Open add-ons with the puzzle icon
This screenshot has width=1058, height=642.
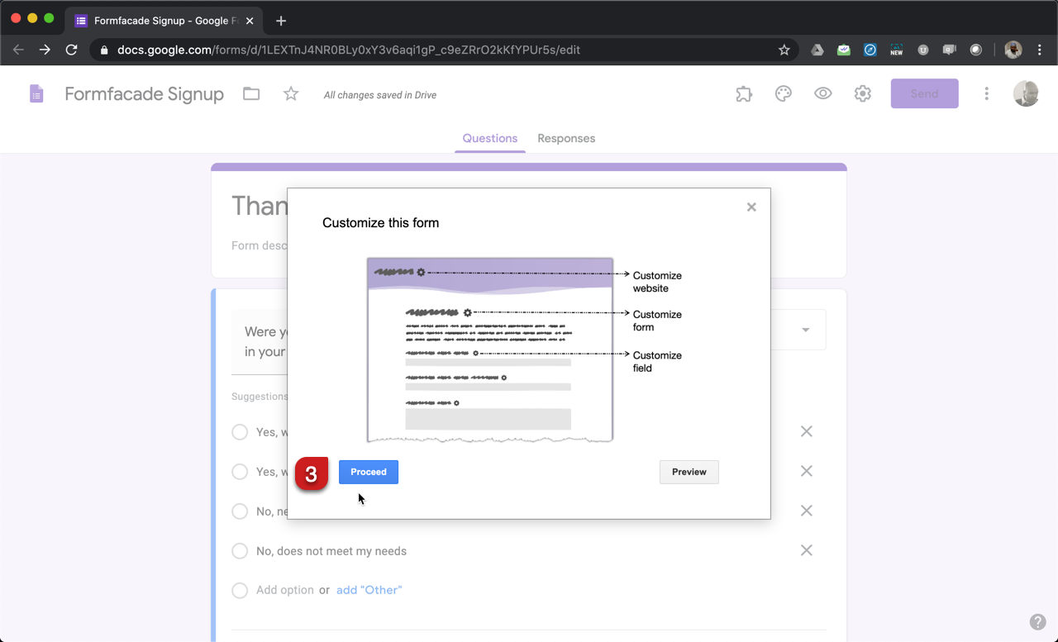(x=743, y=93)
